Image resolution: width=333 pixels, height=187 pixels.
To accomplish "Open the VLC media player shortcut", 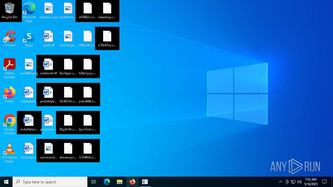I will (10, 153).
